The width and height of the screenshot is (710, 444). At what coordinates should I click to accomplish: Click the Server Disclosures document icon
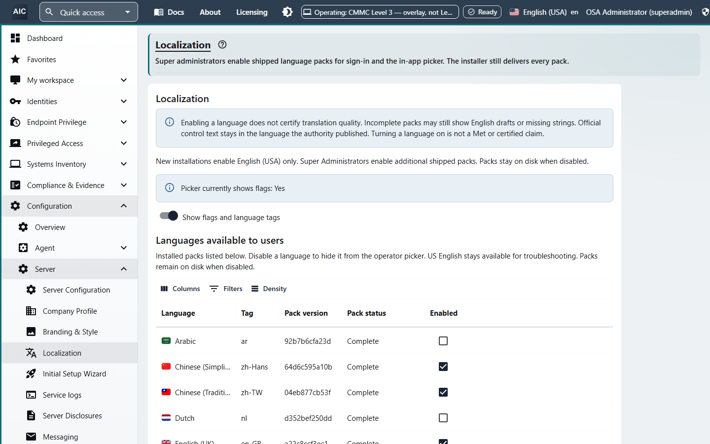31,416
